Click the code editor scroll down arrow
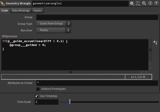 coord(150,68)
